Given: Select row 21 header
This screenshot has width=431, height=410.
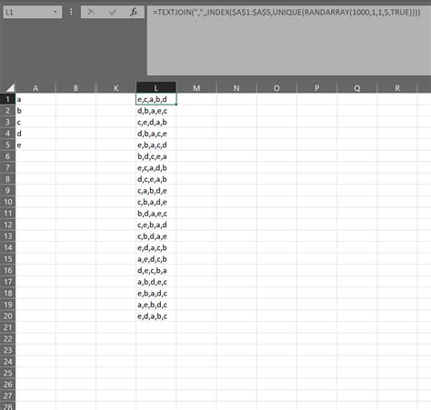Looking at the screenshot, I should click(x=8, y=327).
